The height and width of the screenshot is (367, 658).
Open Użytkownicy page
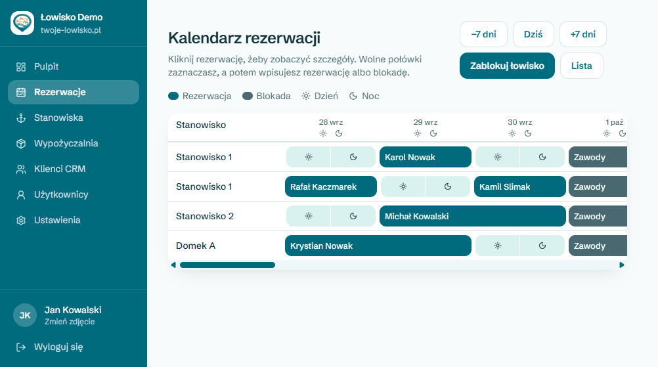pyautogui.click(x=74, y=194)
